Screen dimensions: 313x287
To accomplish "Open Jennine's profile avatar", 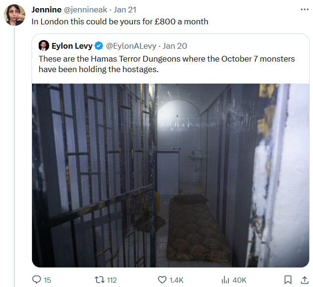I will pos(14,15).
